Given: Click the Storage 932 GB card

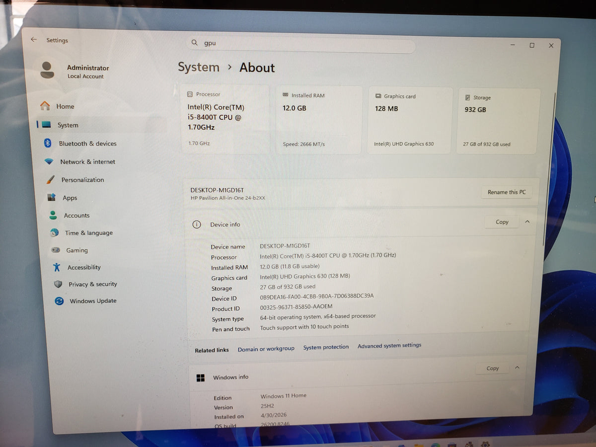Looking at the screenshot, I should (499, 122).
